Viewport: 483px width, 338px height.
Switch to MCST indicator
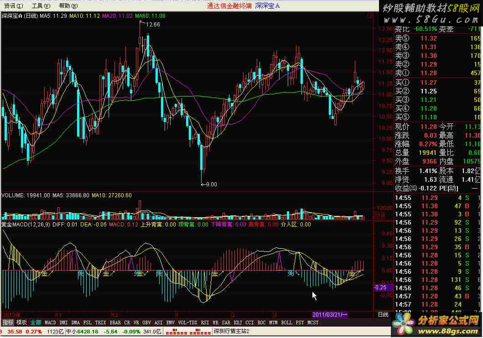coord(313,323)
